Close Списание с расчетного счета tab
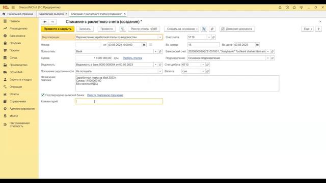326x183 pixels. 124,14
